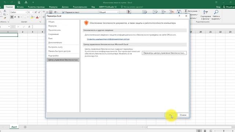The width and height of the screenshot is (235, 132).
Task: Select Формулы category in Excel options
Action: (63, 26)
